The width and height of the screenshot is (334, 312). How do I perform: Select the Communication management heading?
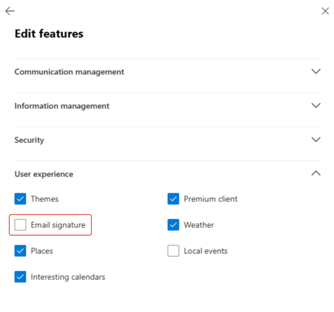click(x=69, y=72)
